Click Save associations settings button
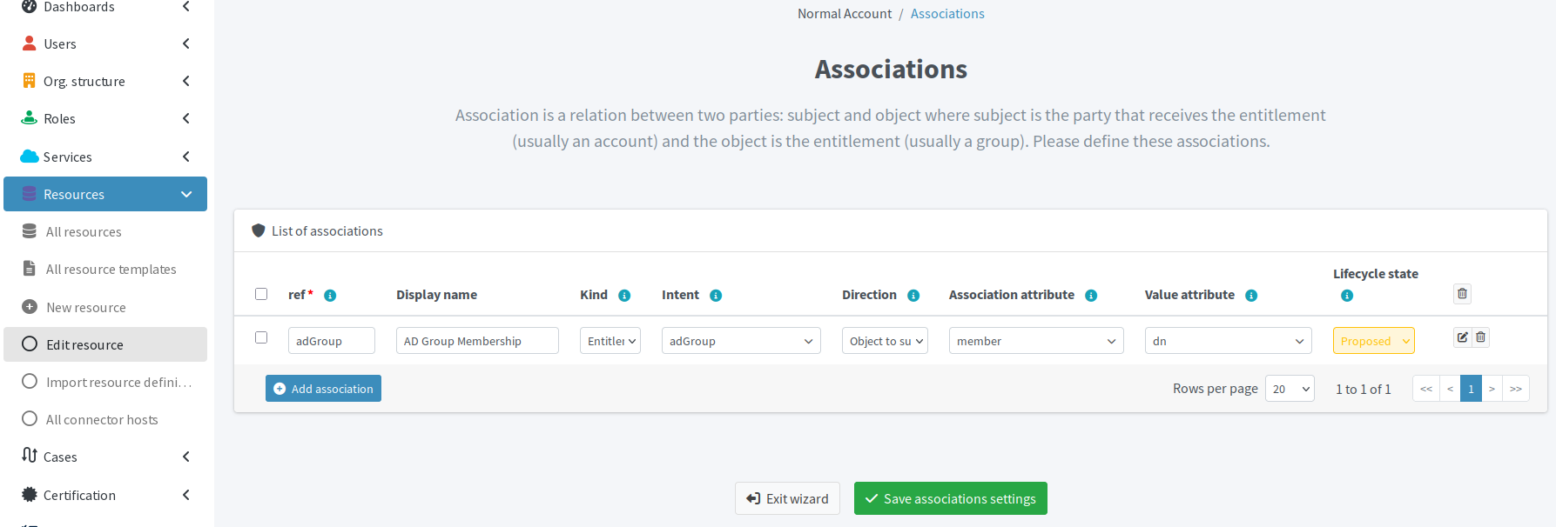Screen dimensions: 1556x527 [x=951, y=498]
